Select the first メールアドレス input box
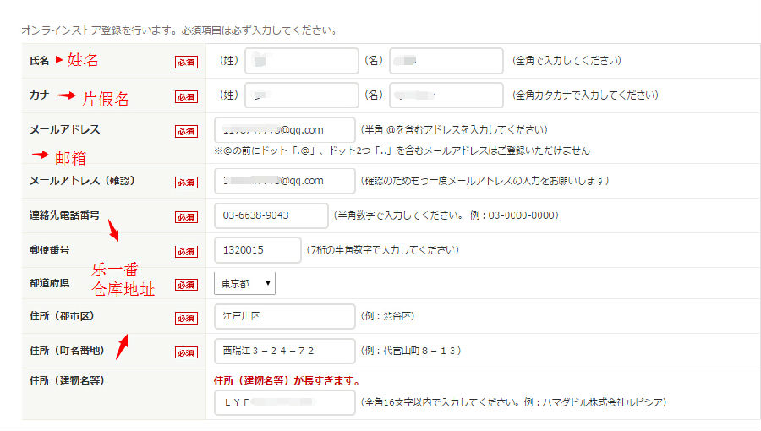This screenshot has height=431, width=761. tap(284, 130)
